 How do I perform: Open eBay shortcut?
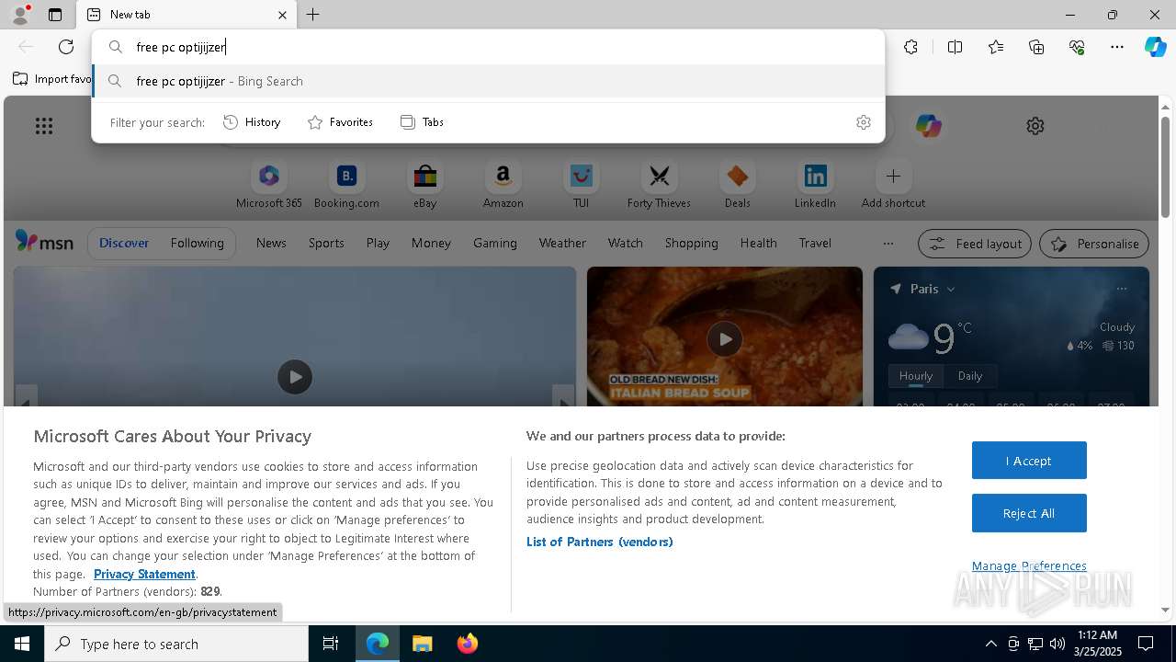click(424, 185)
